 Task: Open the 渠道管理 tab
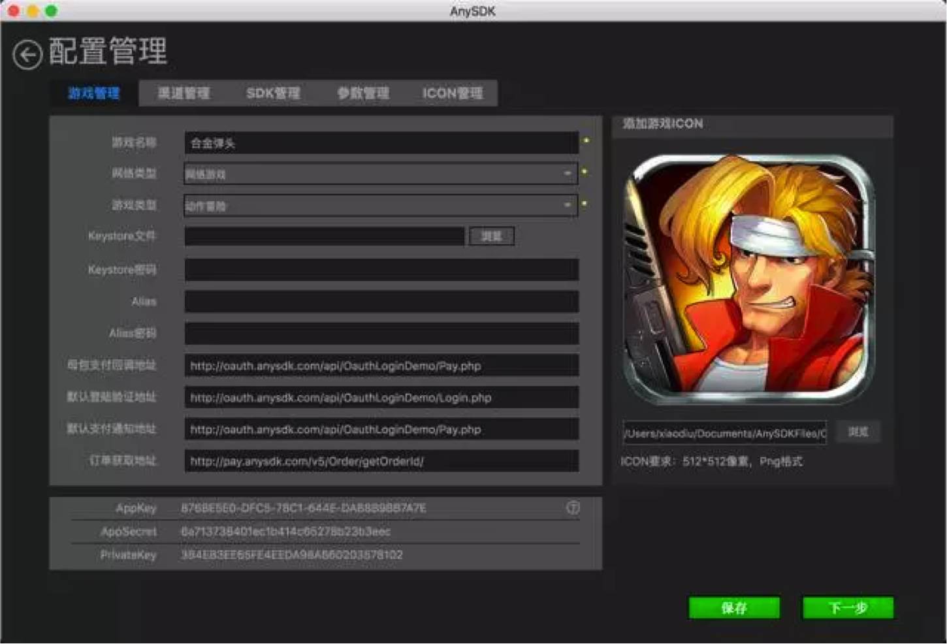click(x=184, y=93)
